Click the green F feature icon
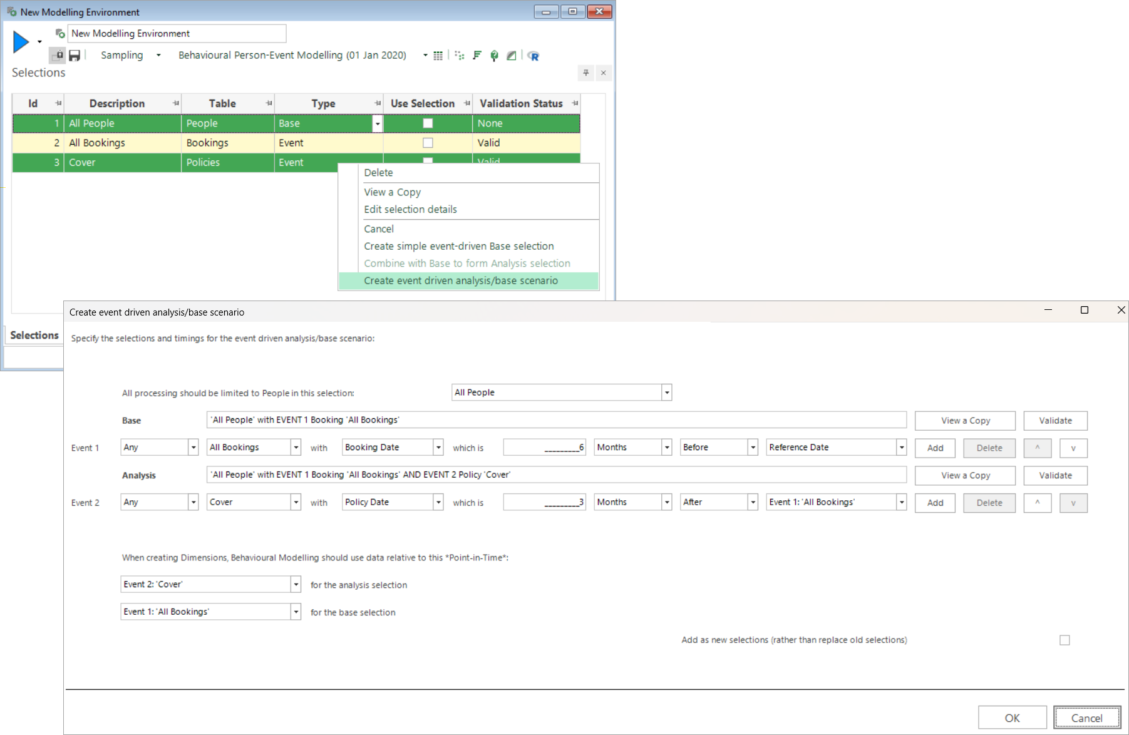1129x735 pixels. click(477, 56)
